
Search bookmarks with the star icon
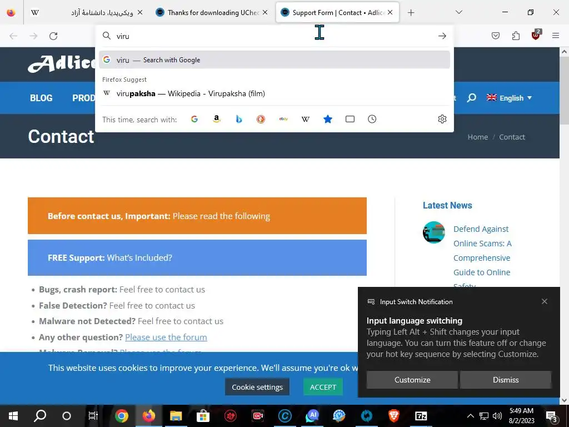tap(328, 119)
